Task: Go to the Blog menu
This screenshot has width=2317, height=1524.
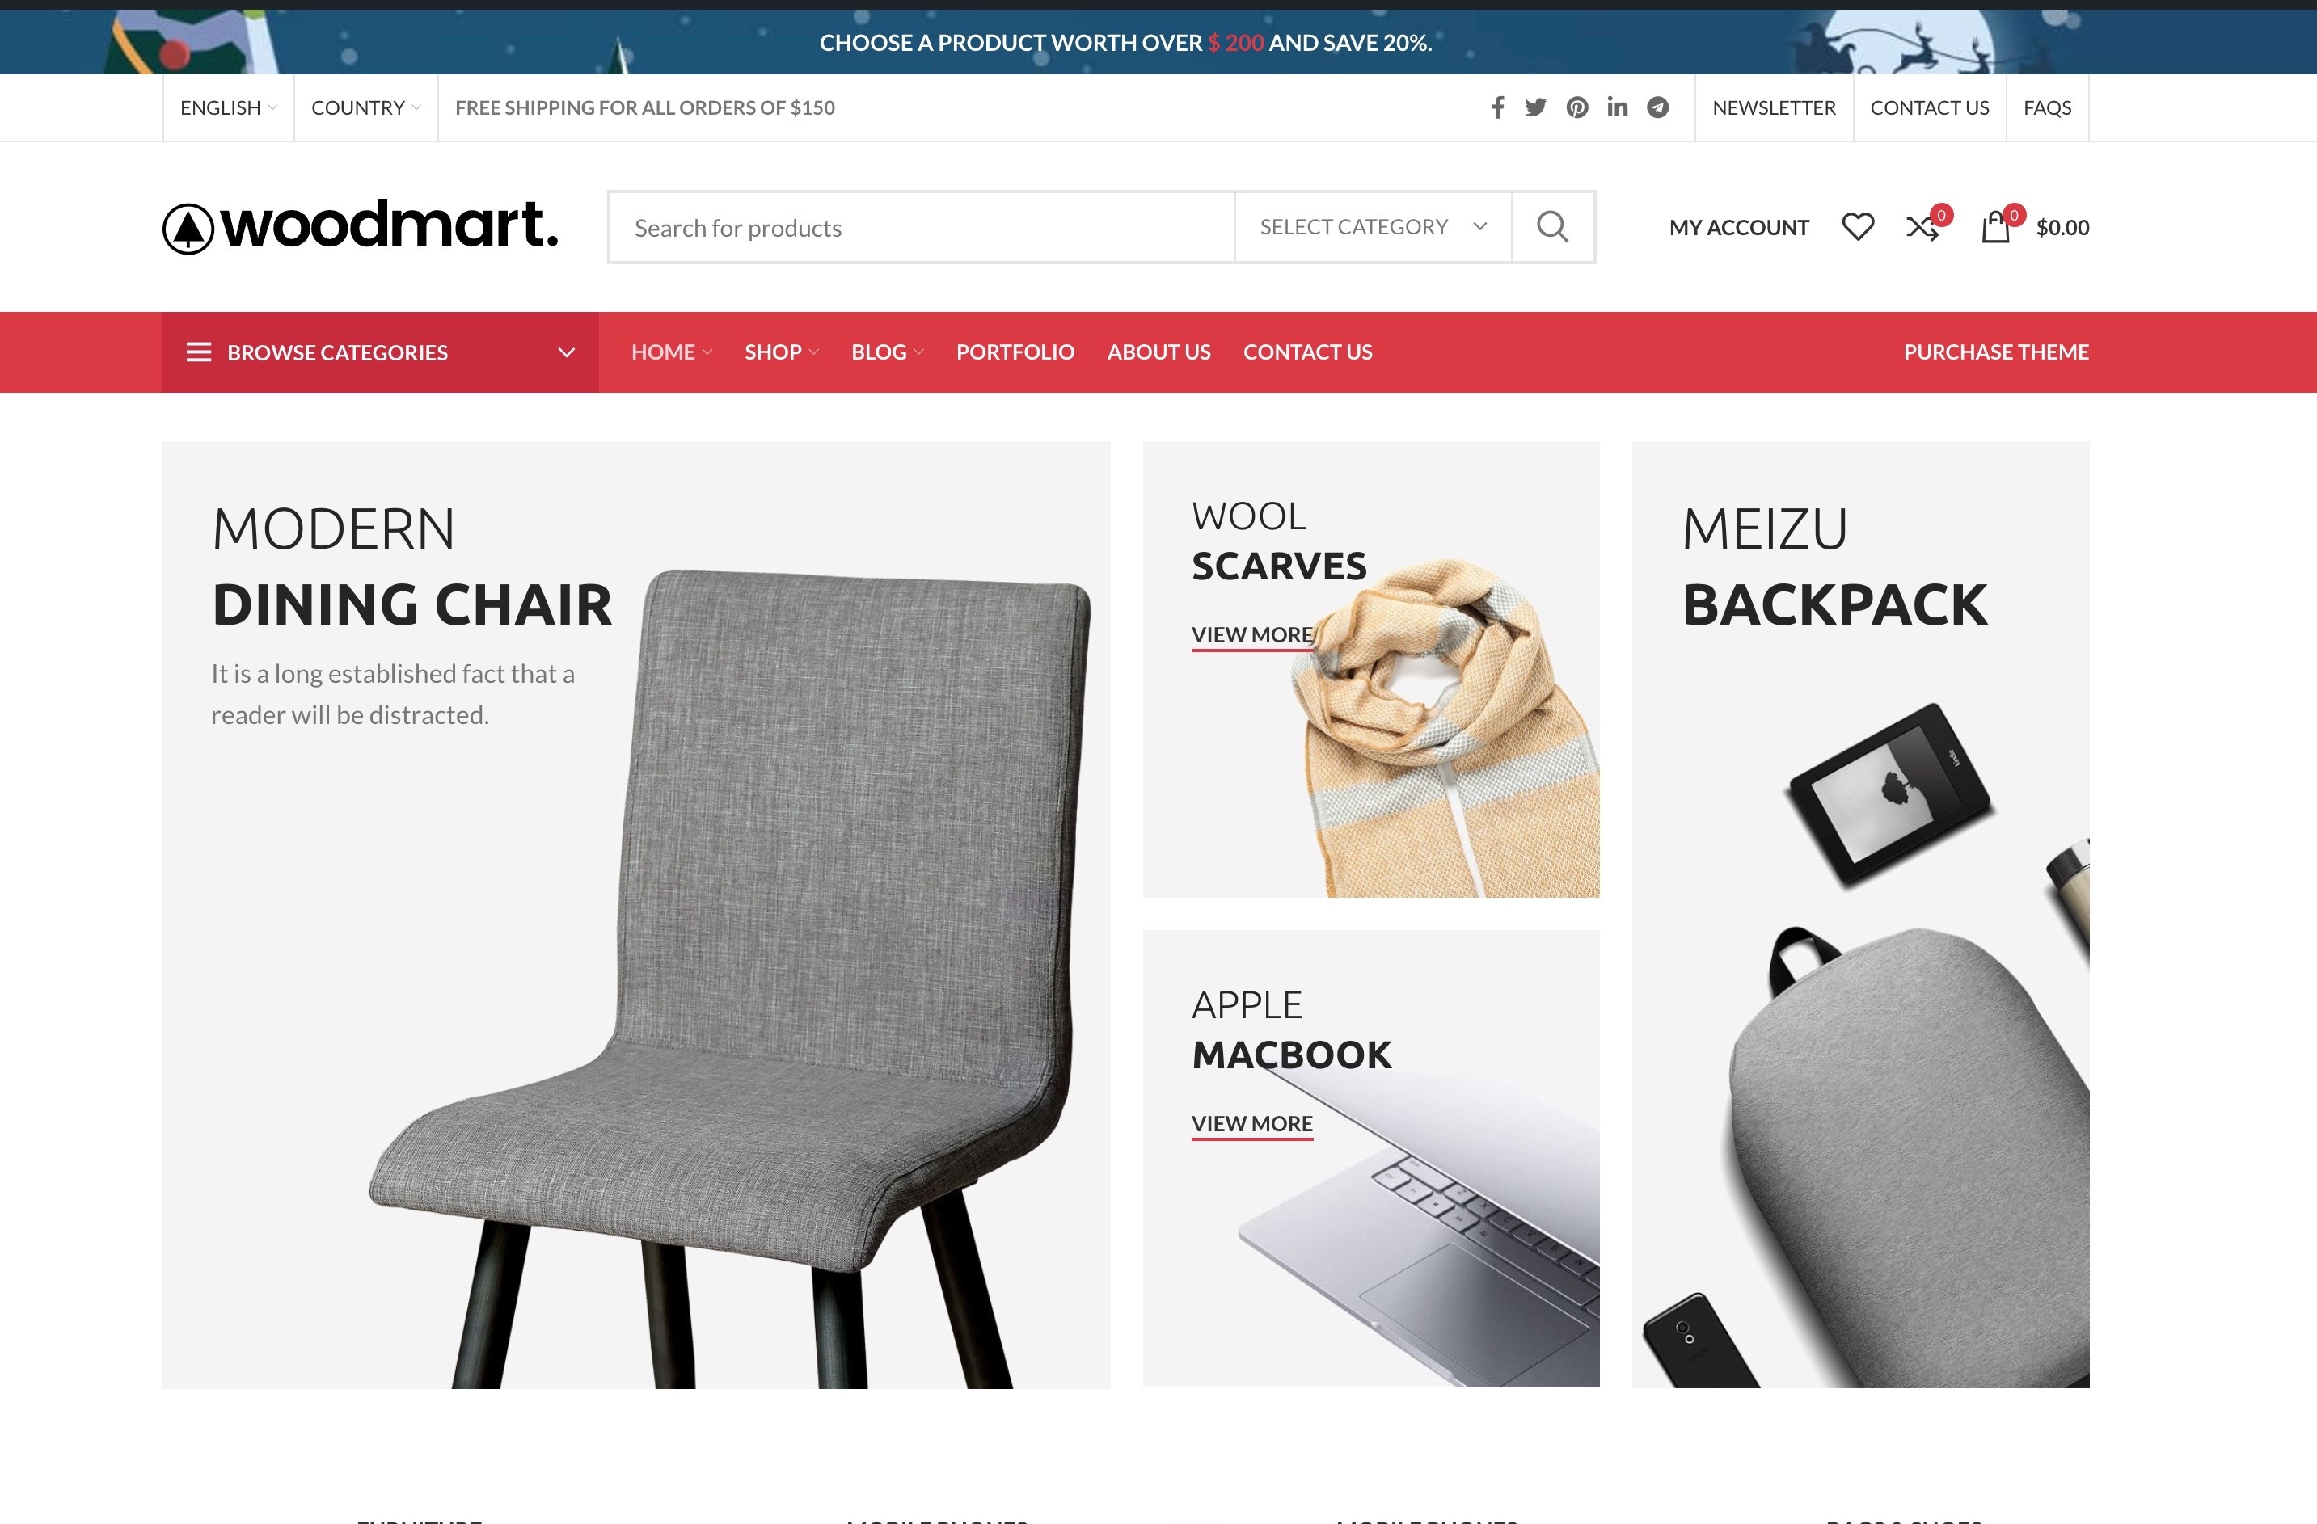Action: 887,352
